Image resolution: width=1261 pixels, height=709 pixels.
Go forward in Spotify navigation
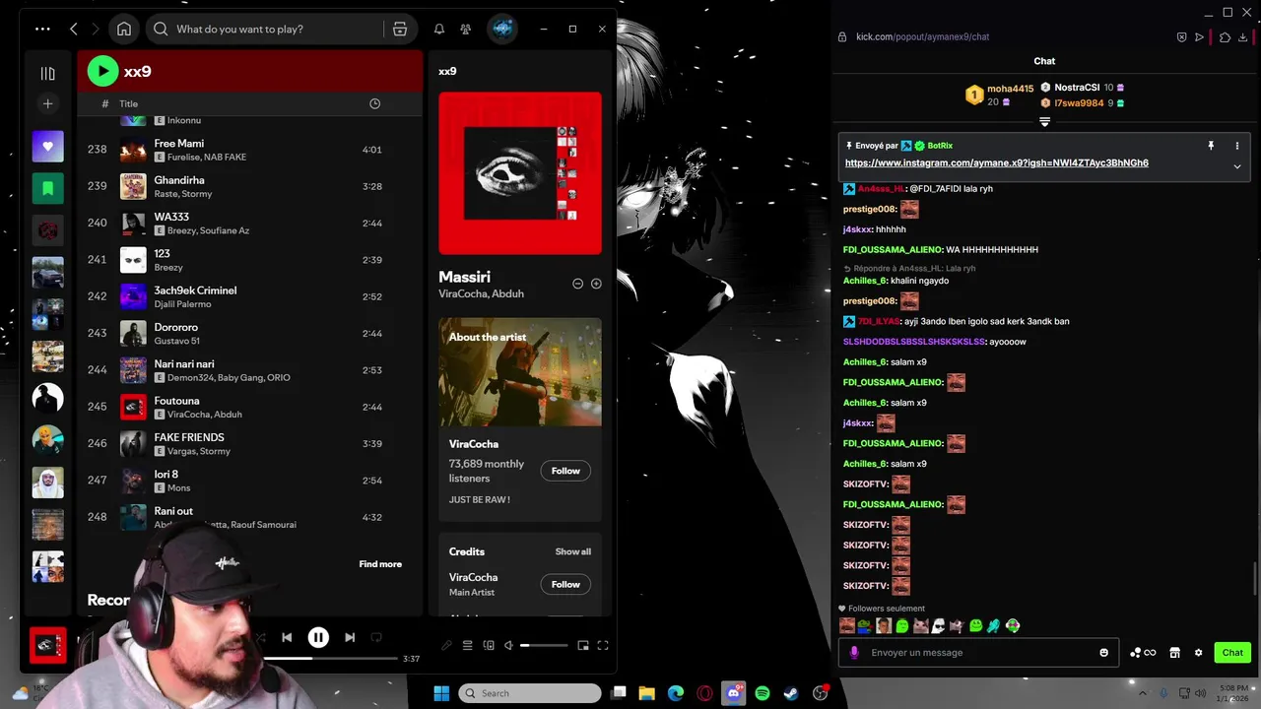click(96, 29)
